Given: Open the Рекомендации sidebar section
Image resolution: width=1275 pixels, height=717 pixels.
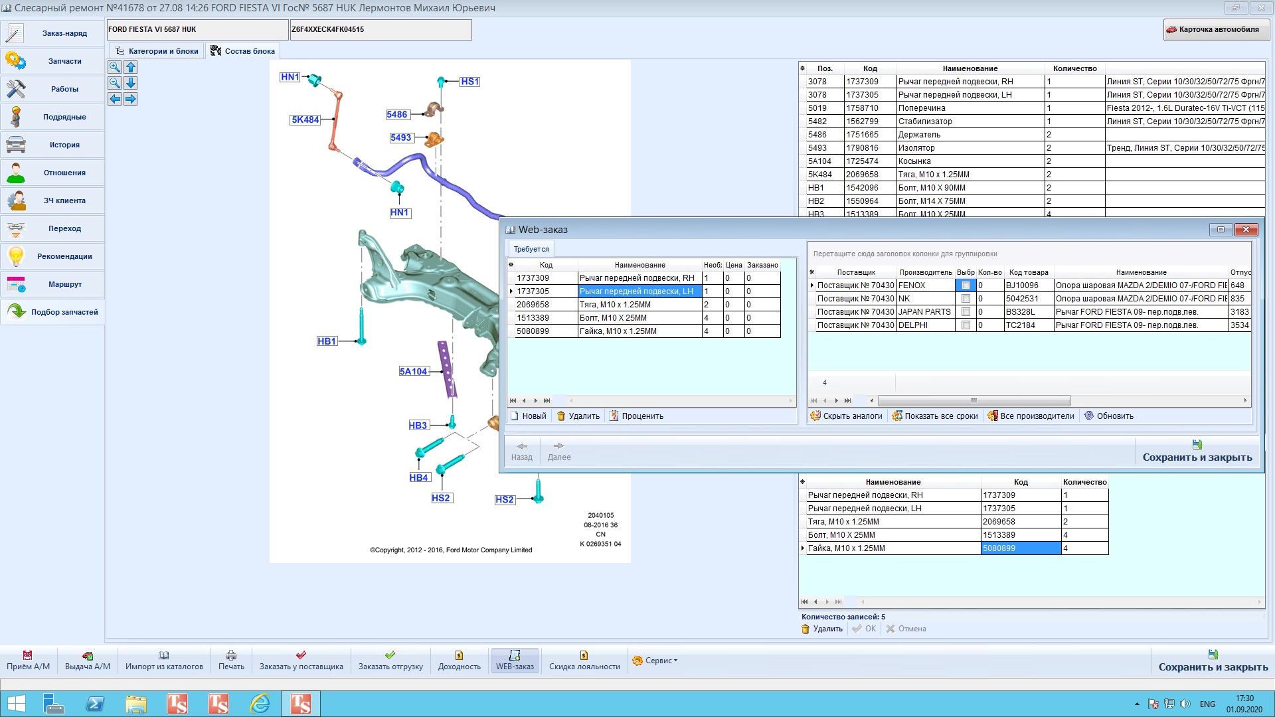Looking at the screenshot, I should (52, 256).
